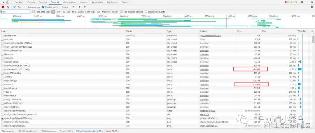Screen dimensions: 315x133
Task: Click the filter text input field
Action: coord(15,12)
